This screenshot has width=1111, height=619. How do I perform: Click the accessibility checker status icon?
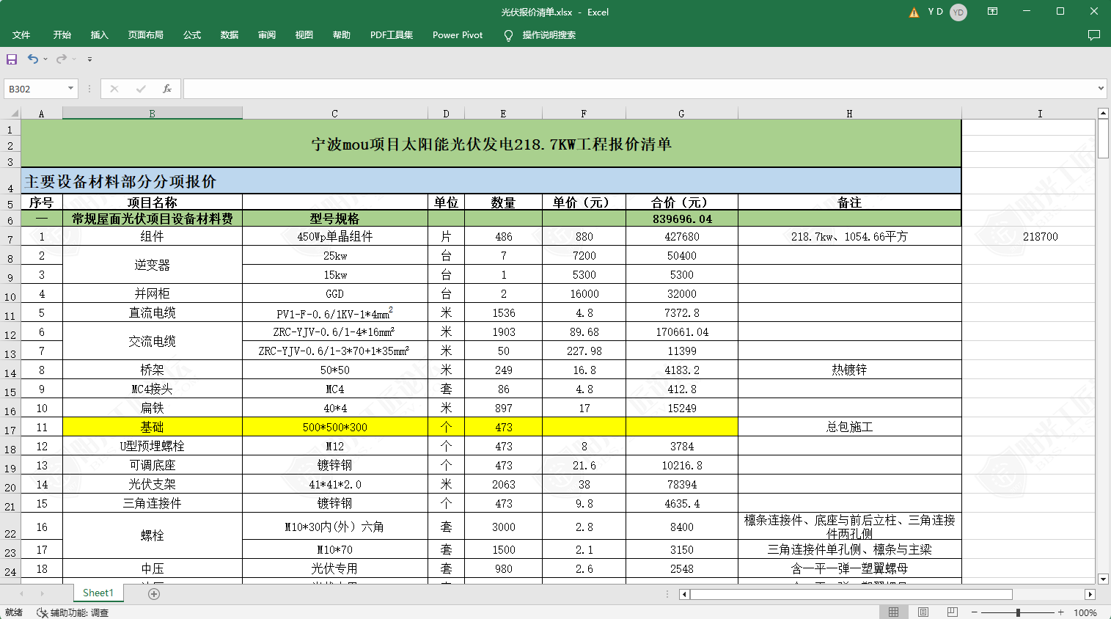pos(42,612)
